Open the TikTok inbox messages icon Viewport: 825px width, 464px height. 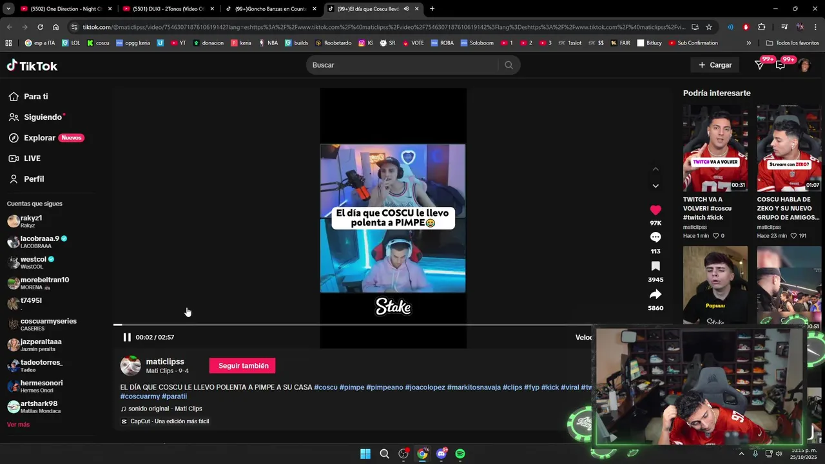781,65
